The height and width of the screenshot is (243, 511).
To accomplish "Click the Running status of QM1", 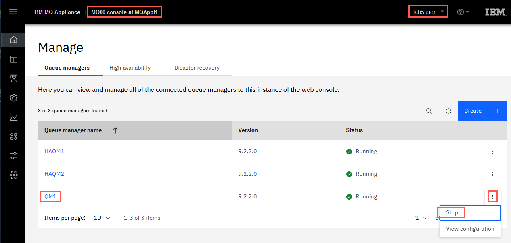I will coord(362,197).
